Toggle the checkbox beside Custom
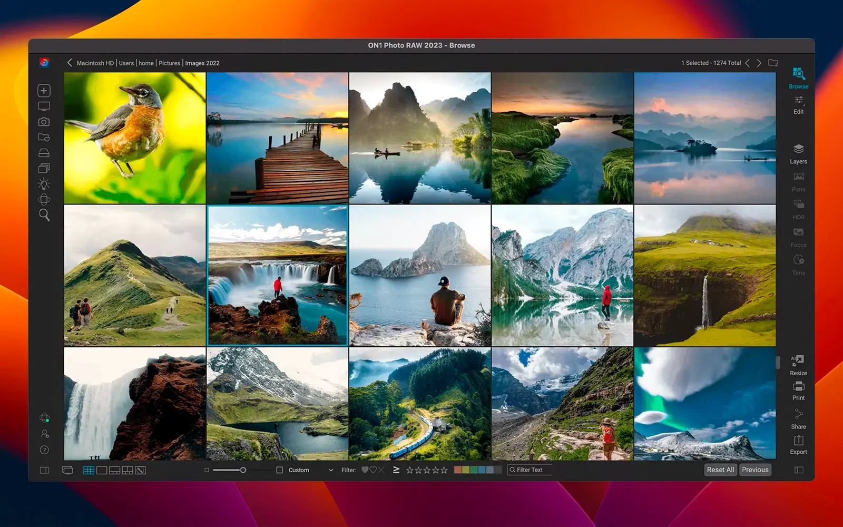This screenshot has height=527, width=843. pos(280,470)
